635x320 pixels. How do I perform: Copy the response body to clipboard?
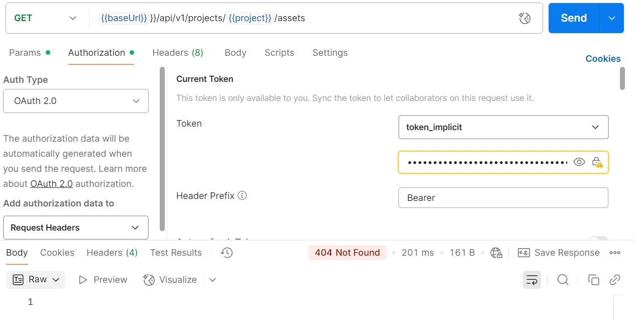[593, 280]
